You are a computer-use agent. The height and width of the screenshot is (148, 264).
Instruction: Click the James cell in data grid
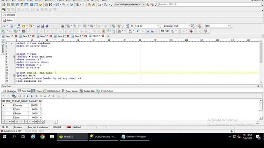tap(21, 105)
